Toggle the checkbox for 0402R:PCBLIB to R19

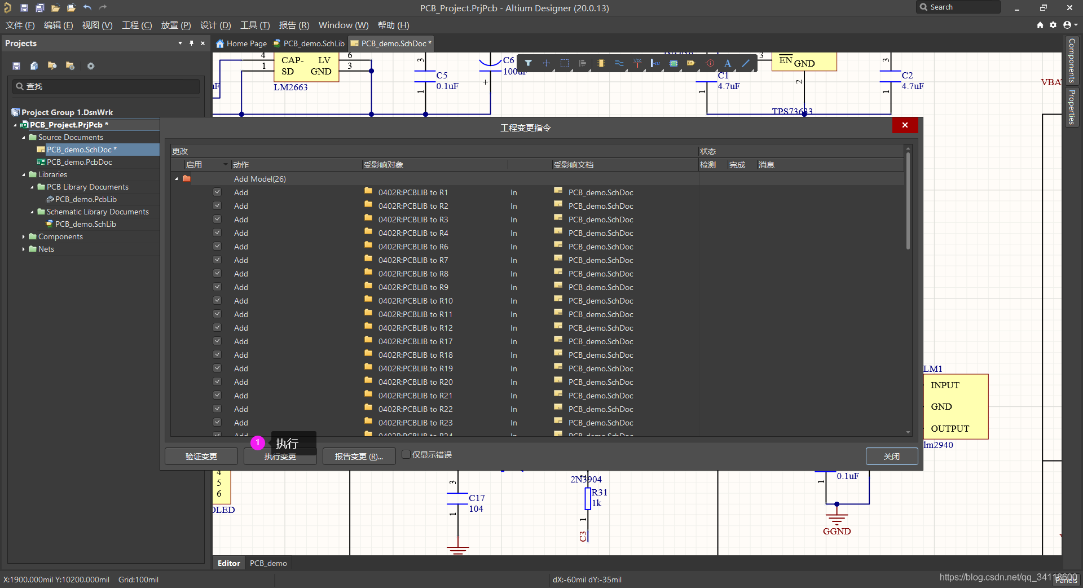(x=217, y=368)
